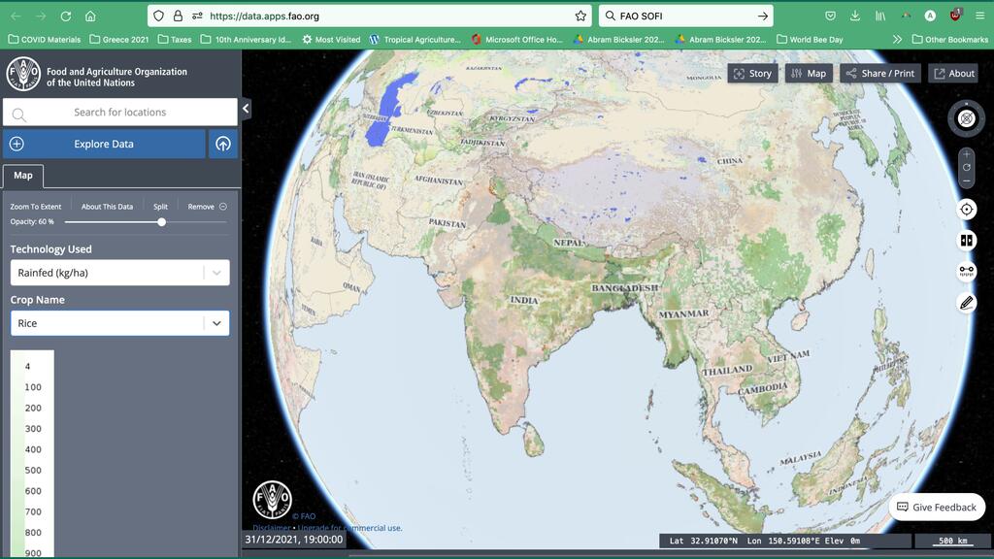This screenshot has height=559, width=994.
Task: Submit search with the arrow button
Action: (763, 16)
